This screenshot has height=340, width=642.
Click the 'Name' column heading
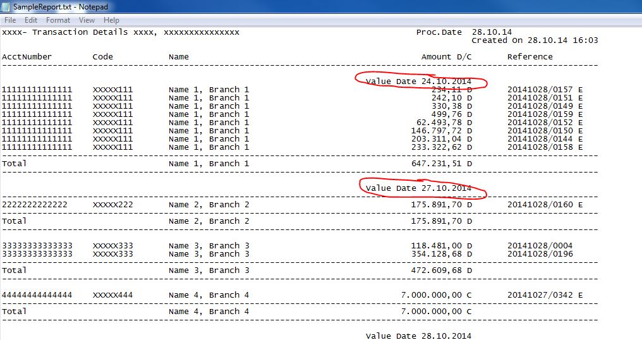[x=179, y=57]
